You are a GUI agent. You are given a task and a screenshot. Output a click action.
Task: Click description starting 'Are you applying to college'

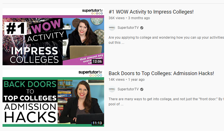point(166,40)
